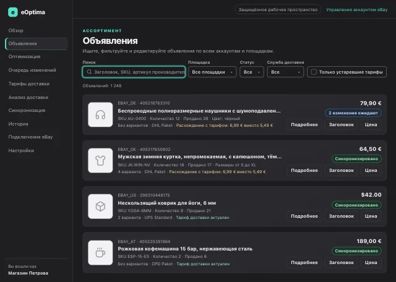
Task: Click Заголовок on the yoga mat listing
Action: [341, 216]
